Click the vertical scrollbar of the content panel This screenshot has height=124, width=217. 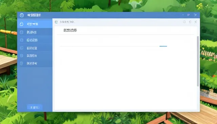point(198,61)
